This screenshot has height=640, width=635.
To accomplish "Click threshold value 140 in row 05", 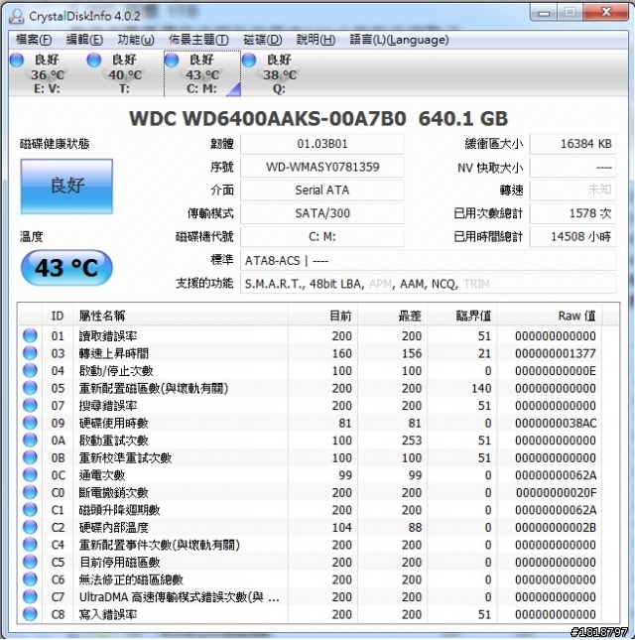I will pos(481,388).
